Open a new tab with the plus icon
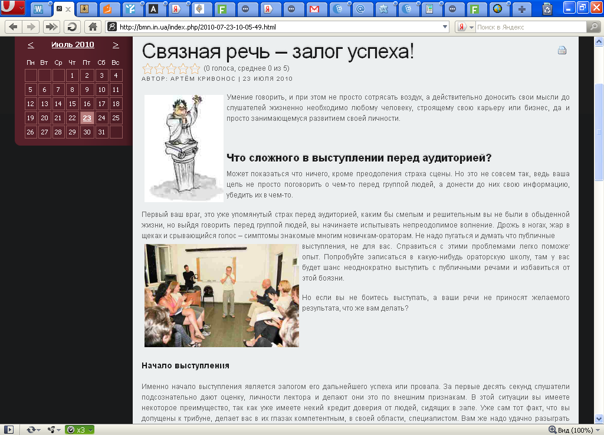The width and height of the screenshot is (604, 435). 521,9
